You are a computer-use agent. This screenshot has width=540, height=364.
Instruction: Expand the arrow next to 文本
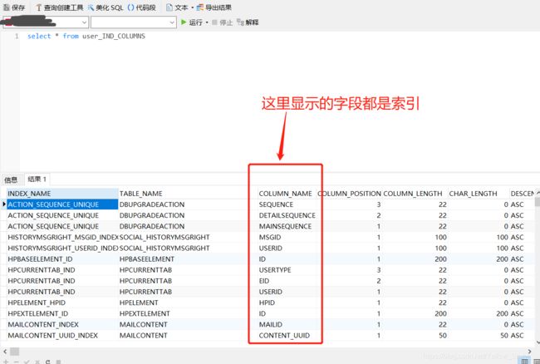pyautogui.click(x=192, y=7)
